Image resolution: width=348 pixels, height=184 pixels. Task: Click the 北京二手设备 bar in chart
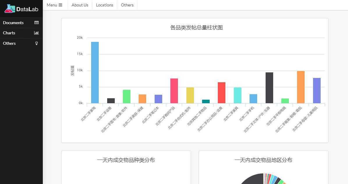click(x=111, y=101)
